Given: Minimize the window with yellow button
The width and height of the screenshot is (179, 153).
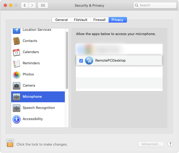Looking at the screenshot, I should [11, 5].
